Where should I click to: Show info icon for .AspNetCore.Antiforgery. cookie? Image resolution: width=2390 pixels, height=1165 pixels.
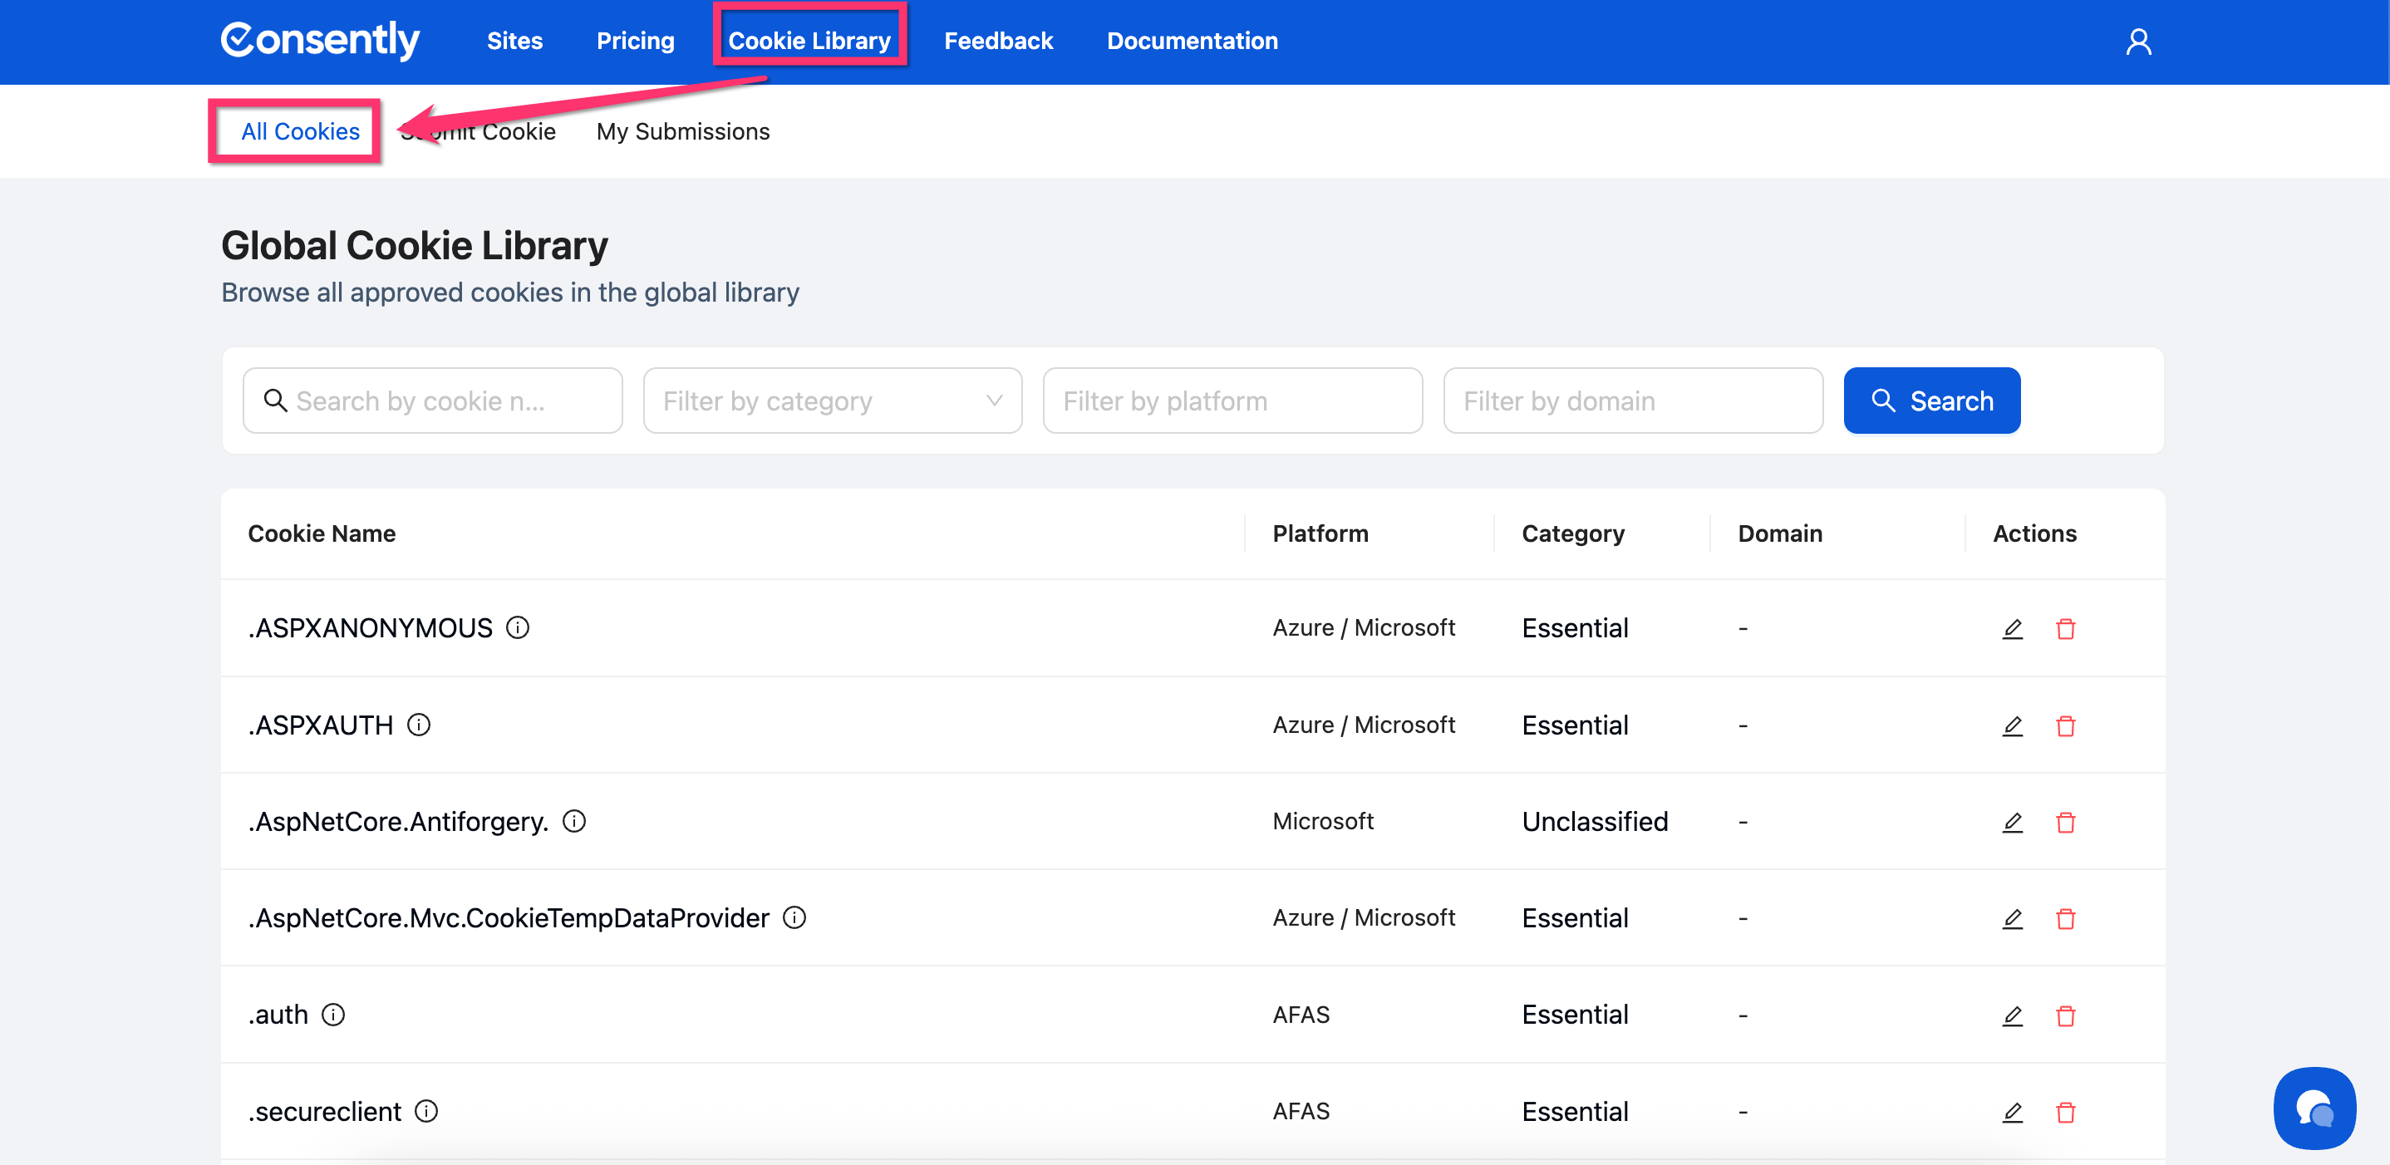574,821
